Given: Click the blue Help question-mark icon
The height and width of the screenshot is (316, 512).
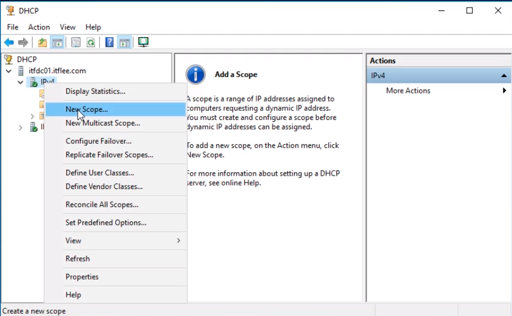Looking at the screenshot, I should [x=109, y=42].
